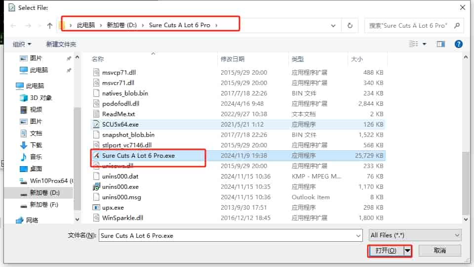Image resolution: width=474 pixels, height=267 pixels.
Task: Select the SCU5x64.exe application icon
Action: click(x=96, y=124)
